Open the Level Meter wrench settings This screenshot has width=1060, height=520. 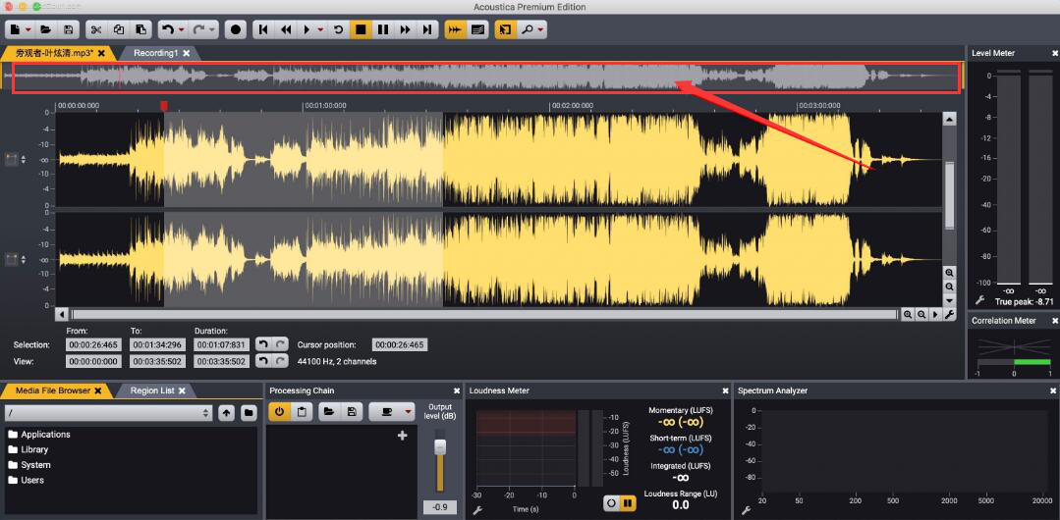[x=979, y=301]
